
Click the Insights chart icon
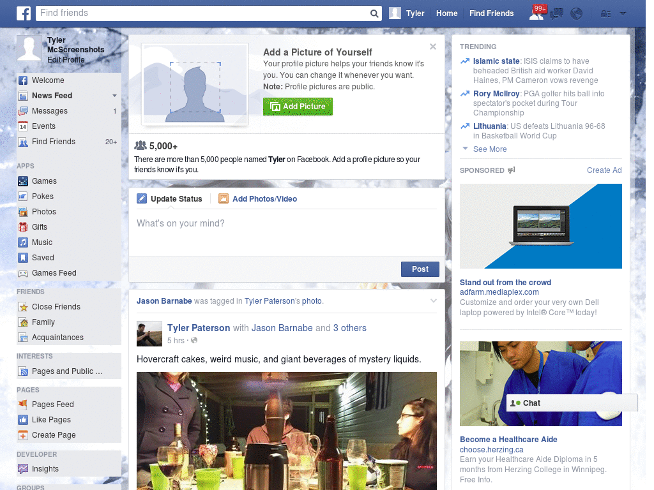click(x=23, y=469)
